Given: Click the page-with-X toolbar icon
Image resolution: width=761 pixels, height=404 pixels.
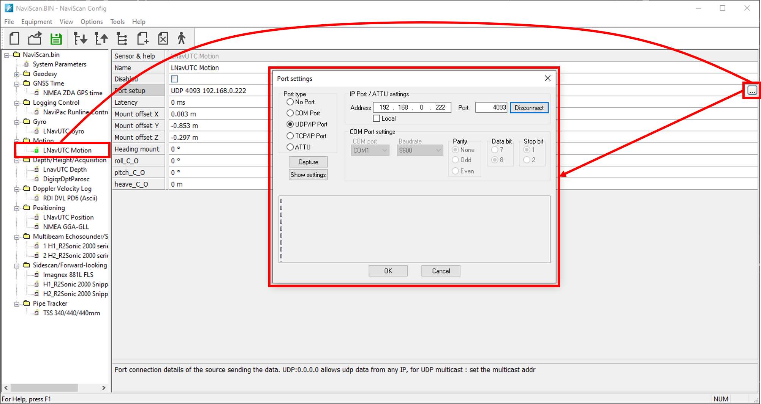Looking at the screenshot, I should pyautogui.click(x=163, y=38).
